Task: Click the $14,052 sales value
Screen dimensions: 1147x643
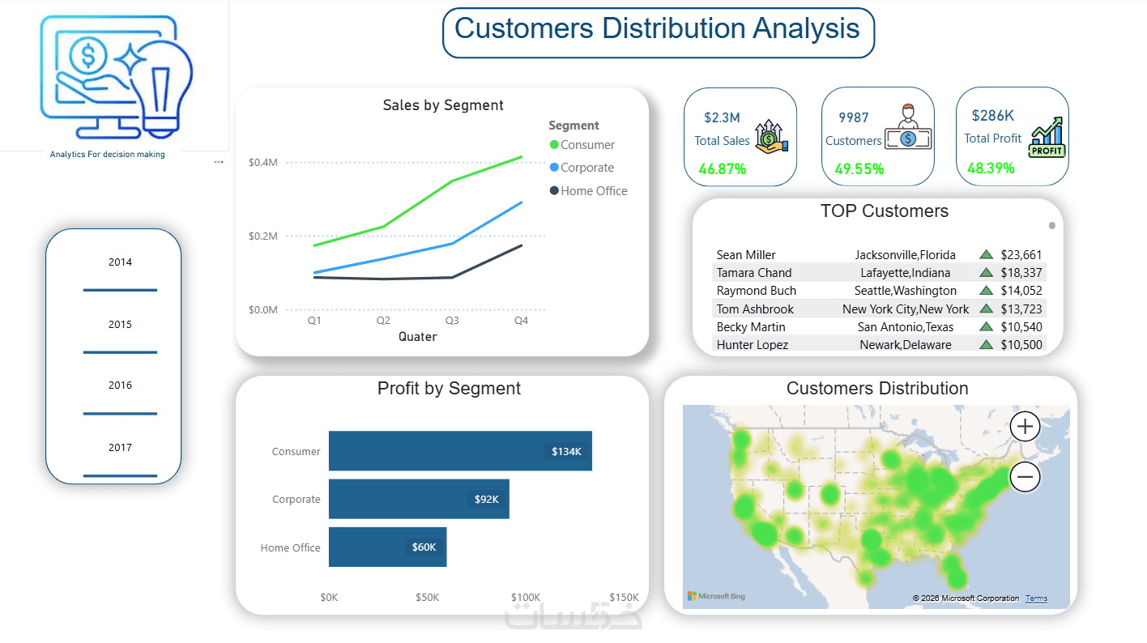Action: [1021, 291]
